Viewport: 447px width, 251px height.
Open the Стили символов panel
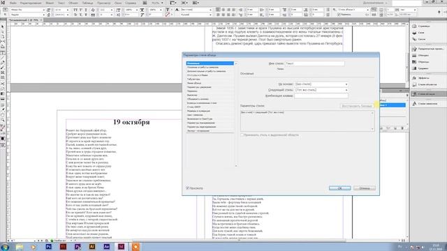coord(428,104)
